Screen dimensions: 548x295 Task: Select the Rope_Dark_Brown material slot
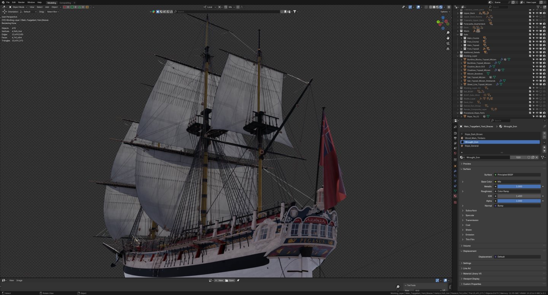pyautogui.click(x=500, y=134)
